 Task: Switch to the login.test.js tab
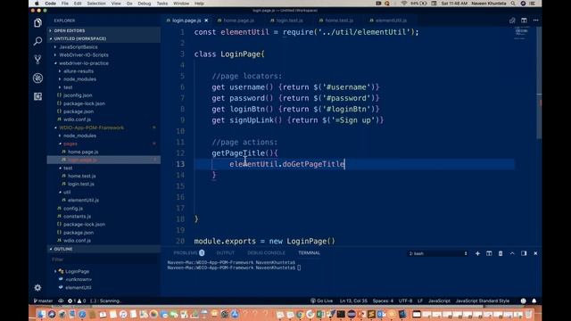(x=289, y=21)
